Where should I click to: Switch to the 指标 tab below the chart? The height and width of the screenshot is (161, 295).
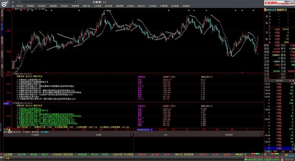[x=5, y=132]
